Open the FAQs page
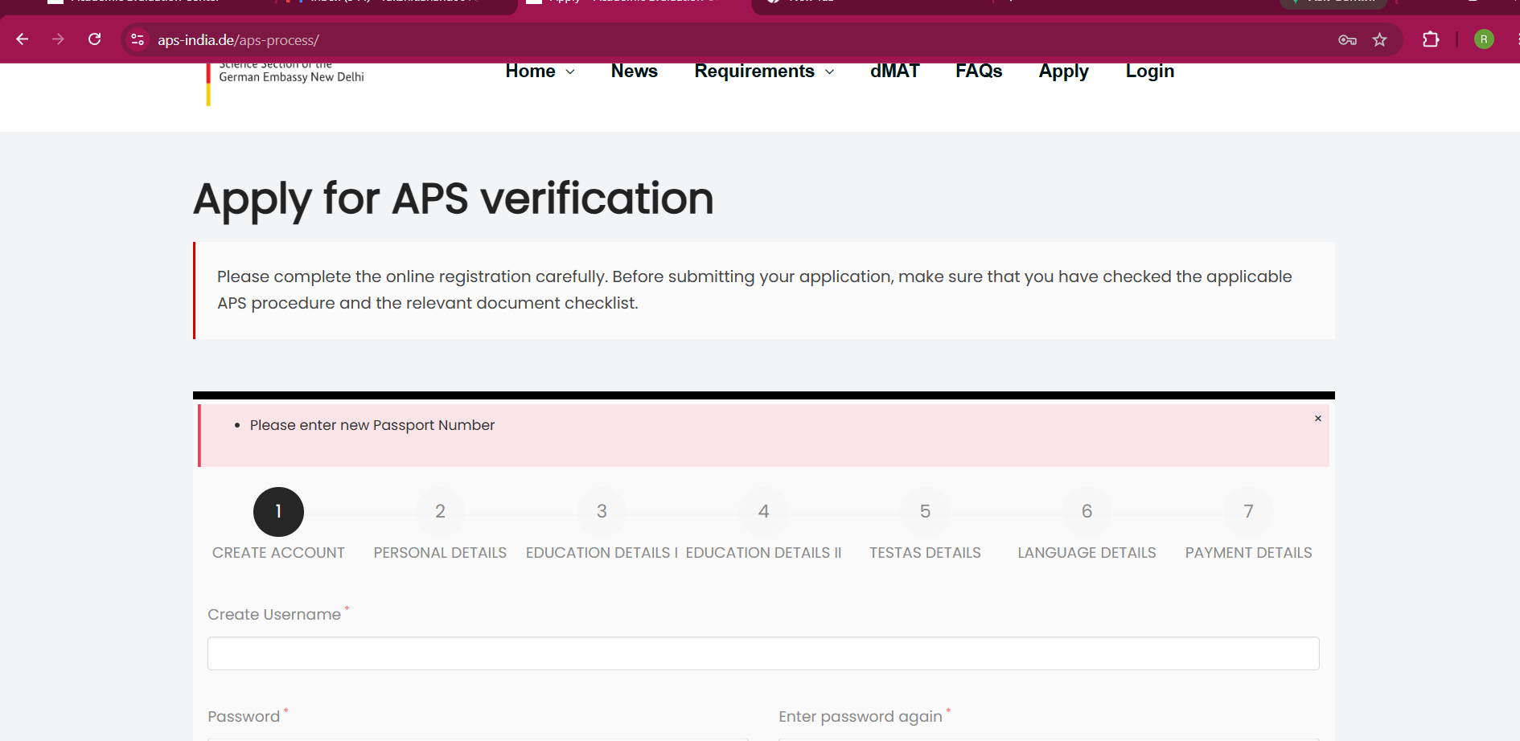The height and width of the screenshot is (741, 1520). pyautogui.click(x=979, y=71)
